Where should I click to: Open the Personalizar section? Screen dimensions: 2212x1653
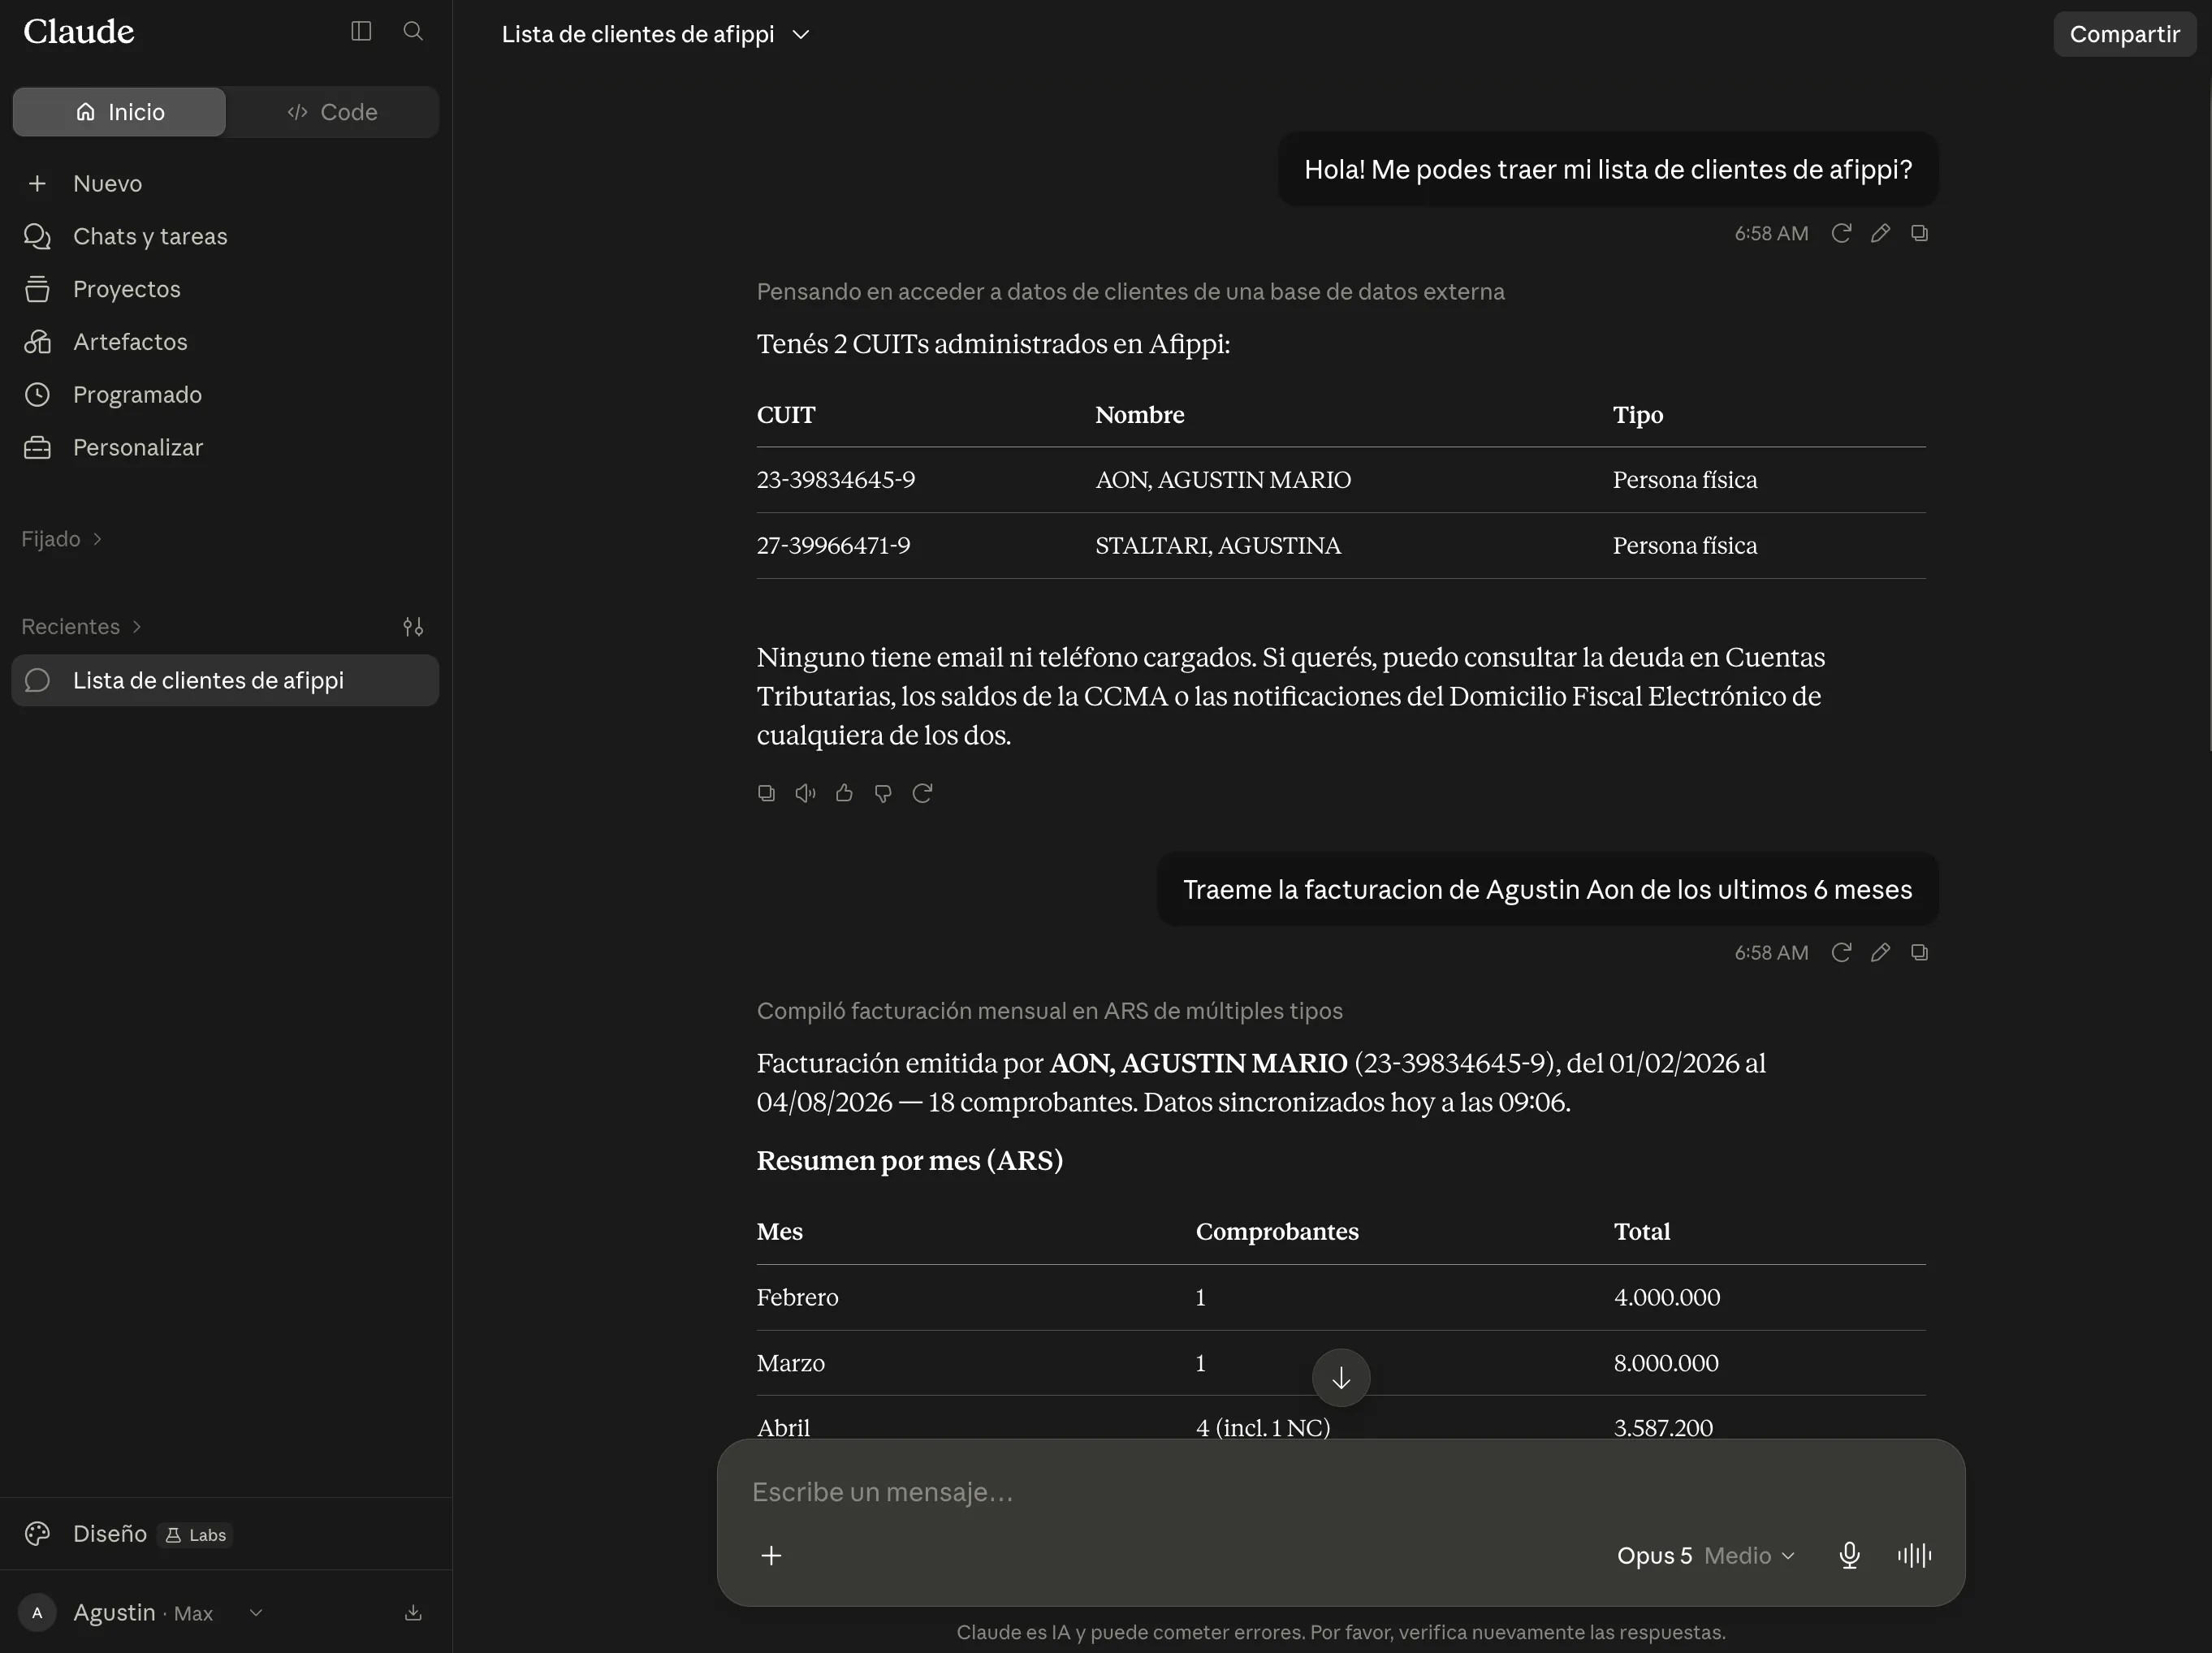tap(226, 448)
